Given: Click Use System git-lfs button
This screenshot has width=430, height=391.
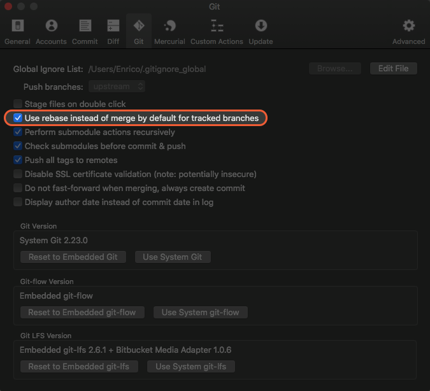Looking at the screenshot, I should (x=191, y=366).
